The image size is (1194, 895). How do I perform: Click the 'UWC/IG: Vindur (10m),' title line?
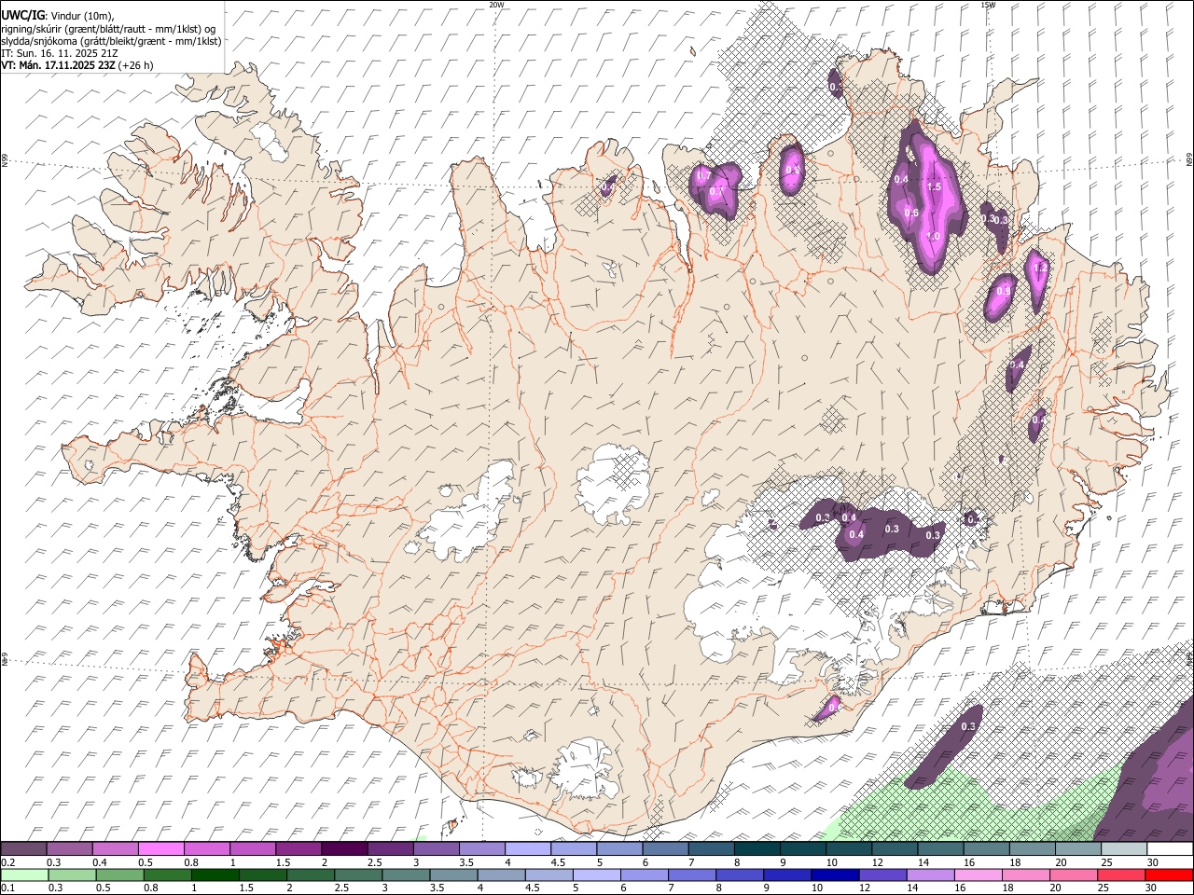(x=56, y=15)
